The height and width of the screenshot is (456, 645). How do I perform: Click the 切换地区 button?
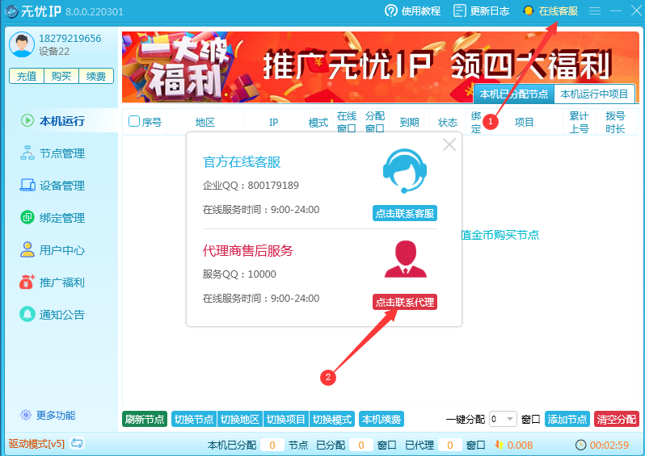240,419
